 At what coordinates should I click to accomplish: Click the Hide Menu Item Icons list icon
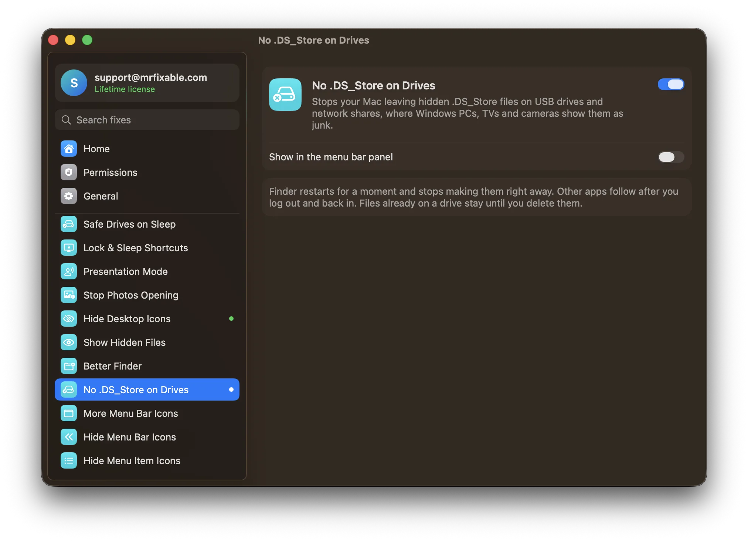69,460
